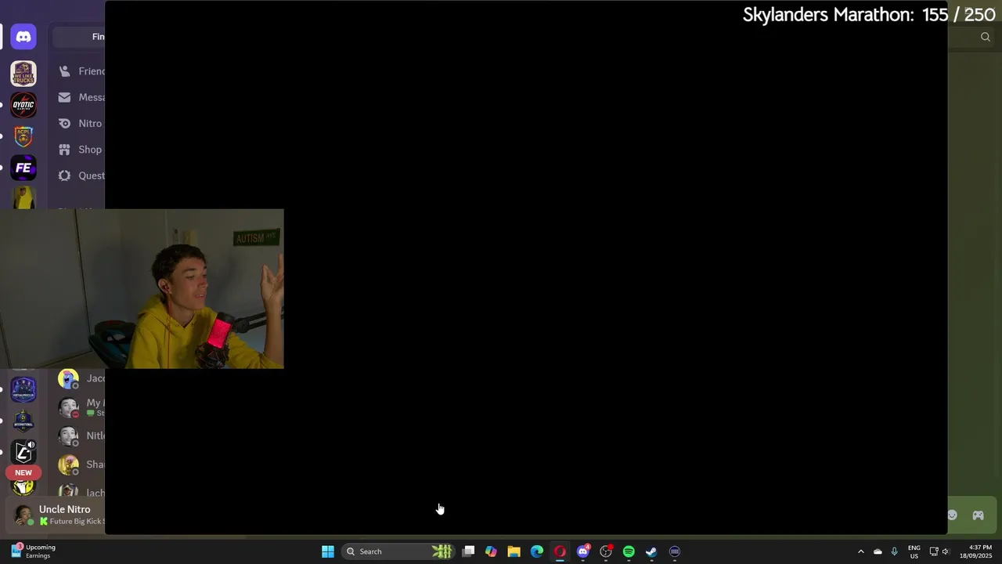Click the red NEW badge in server list
Screen dimensions: 1002x564
(x=23, y=472)
